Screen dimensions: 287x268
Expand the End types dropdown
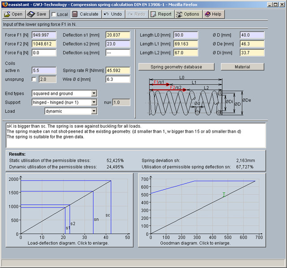(94, 94)
